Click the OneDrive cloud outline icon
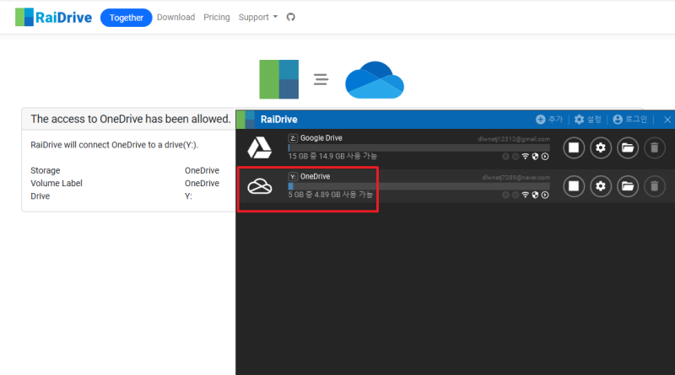 click(x=260, y=186)
